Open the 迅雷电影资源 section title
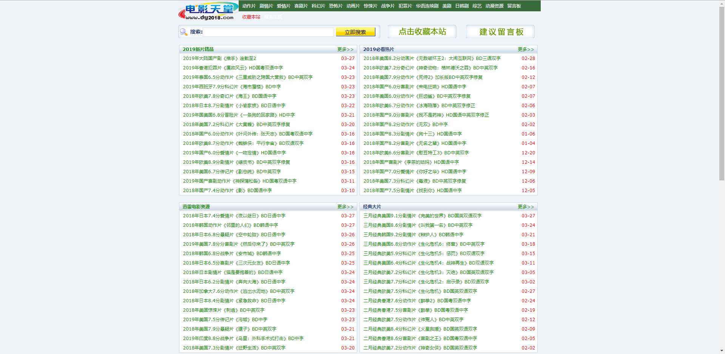725x354 pixels. click(196, 207)
